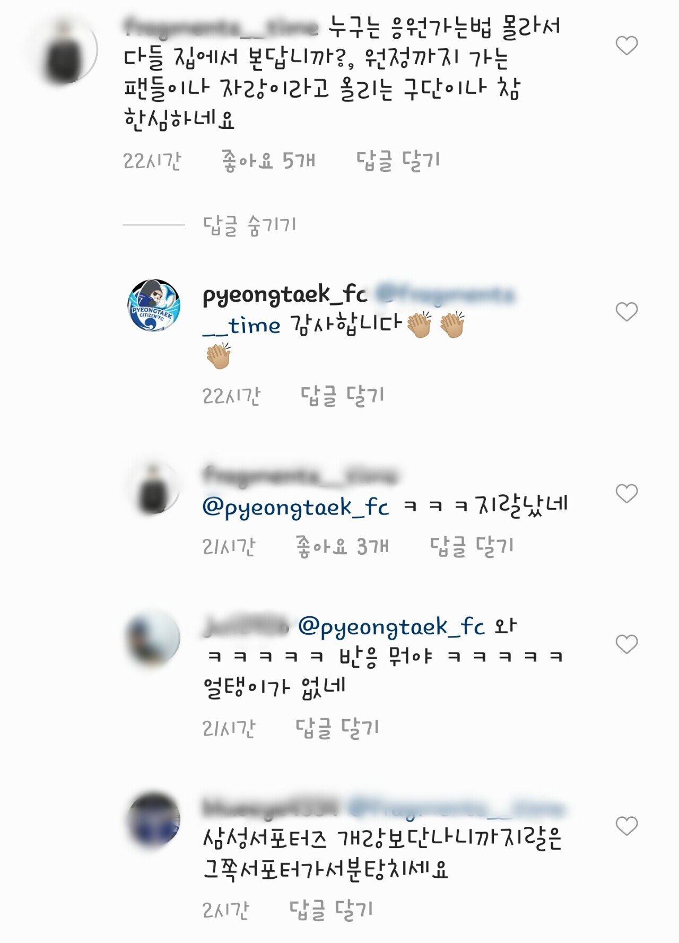The width and height of the screenshot is (679, 943).
Task: Like the ㅋㅋㅋ지랄났네 reply
Action: click(x=626, y=494)
